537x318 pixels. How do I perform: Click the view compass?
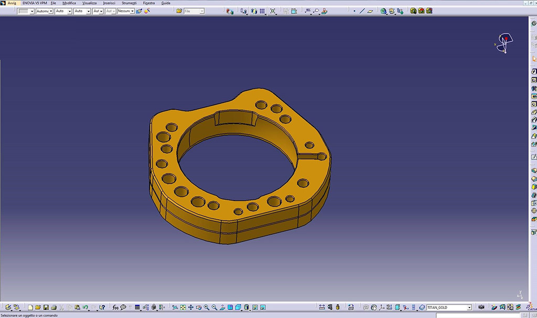(x=505, y=43)
